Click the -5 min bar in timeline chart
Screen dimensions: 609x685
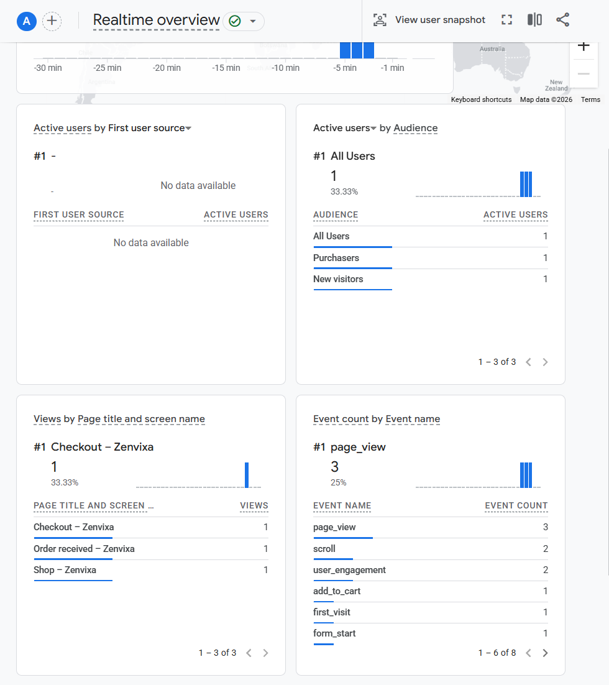click(345, 50)
